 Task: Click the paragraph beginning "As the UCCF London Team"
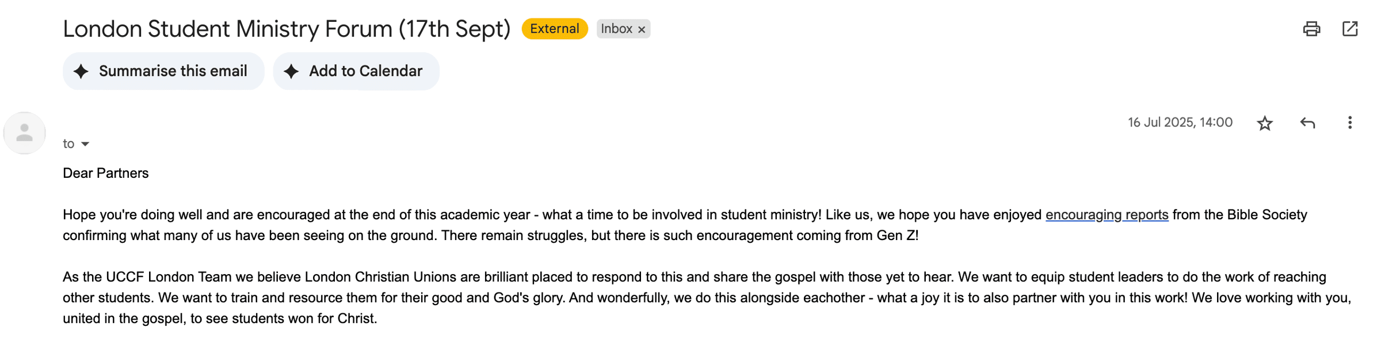(707, 298)
